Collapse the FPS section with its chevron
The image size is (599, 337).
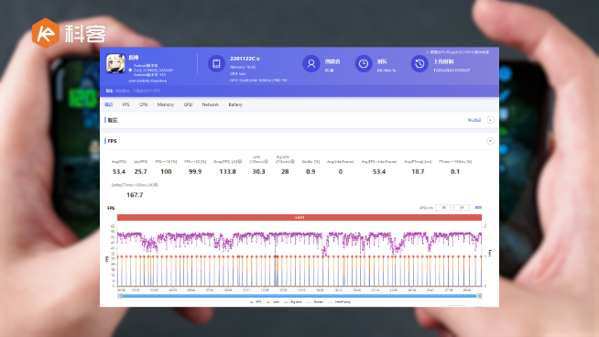tap(490, 141)
